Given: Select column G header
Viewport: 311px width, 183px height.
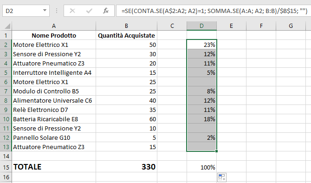Looking at the screenshot, I should tap(291, 26).
